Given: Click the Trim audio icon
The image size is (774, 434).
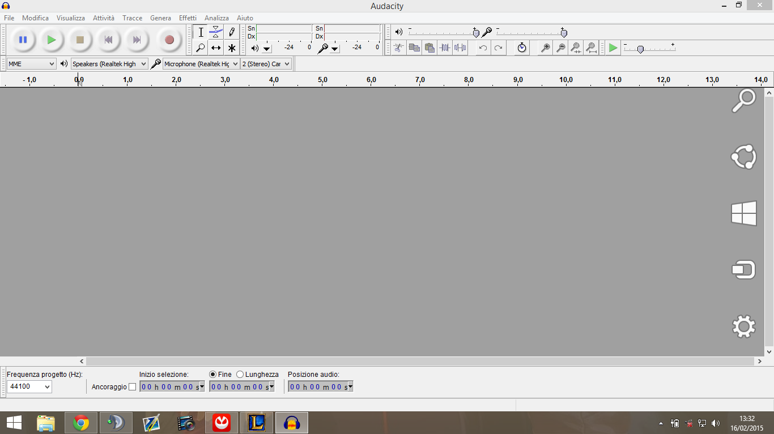Looking at the screenshot, I should pyautogui.click(x=445, y=48).
